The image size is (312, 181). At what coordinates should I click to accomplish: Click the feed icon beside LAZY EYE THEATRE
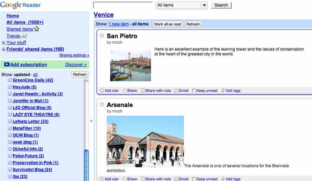(10, 115)
